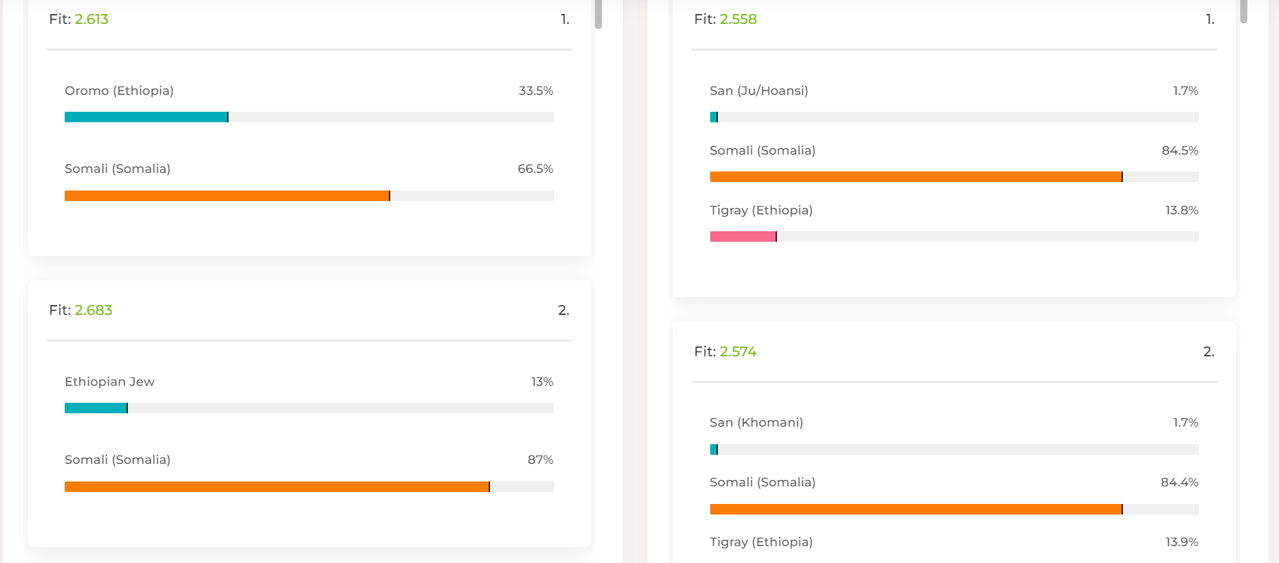
Task: Click the San (Ju/Hoansi) label
Action: 759,91
